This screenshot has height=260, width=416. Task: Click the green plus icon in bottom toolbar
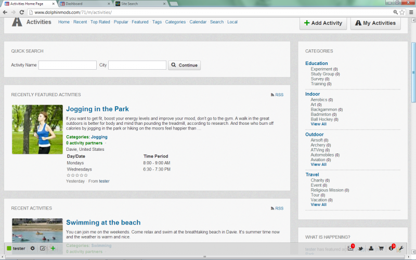coord(53,249)
